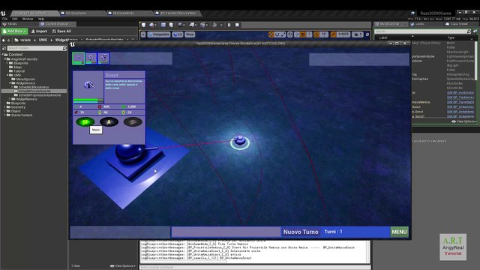This screenshot has height=270, width=480.
Task: Collapse the Content root folder
Action: pos(3,55)
